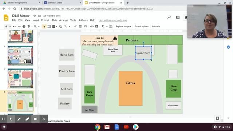
Task: Open a new browser tab
Action: 127,3
